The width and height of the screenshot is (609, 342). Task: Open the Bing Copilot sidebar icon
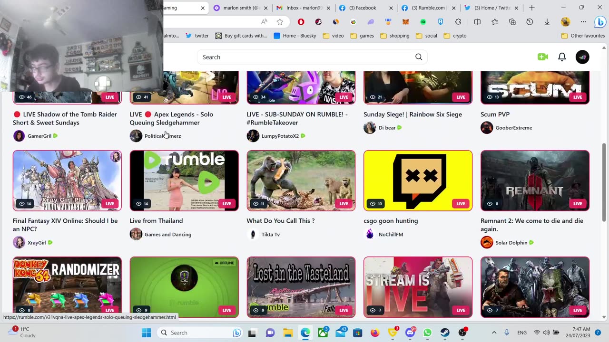pyautogui.click(x=600, y=22)
